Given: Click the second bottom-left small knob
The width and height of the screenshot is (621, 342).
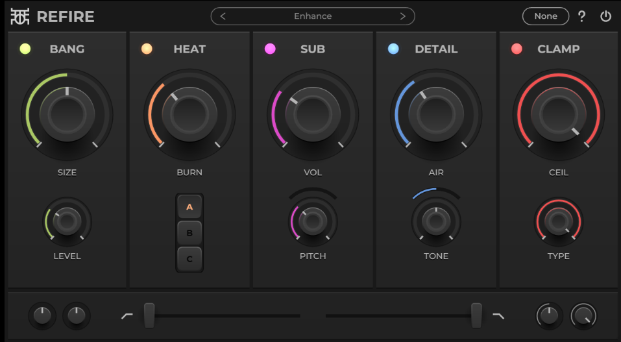Looking at the screenshot, I should (77, 316).
